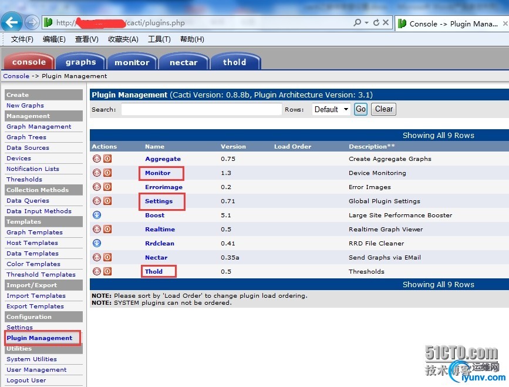The image size is (509, 387).
Task: Install the Rrdclean plugin using its blue arrow
Action: pyautogui.click(x=97, y=243)
